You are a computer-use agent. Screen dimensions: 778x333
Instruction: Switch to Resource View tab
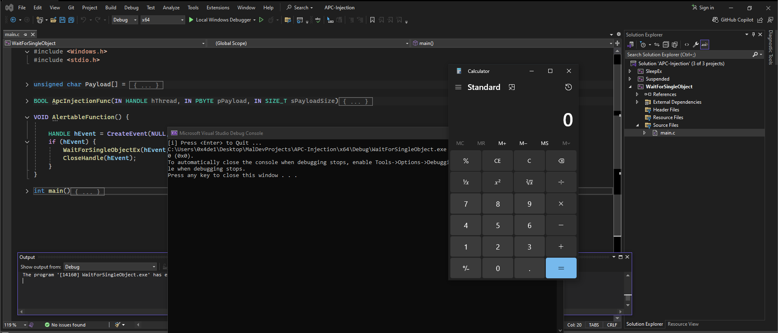point(683,324)
